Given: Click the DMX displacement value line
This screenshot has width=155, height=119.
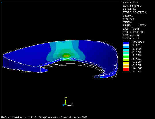Looking at the screenshot, I should (x=131, y=29).
